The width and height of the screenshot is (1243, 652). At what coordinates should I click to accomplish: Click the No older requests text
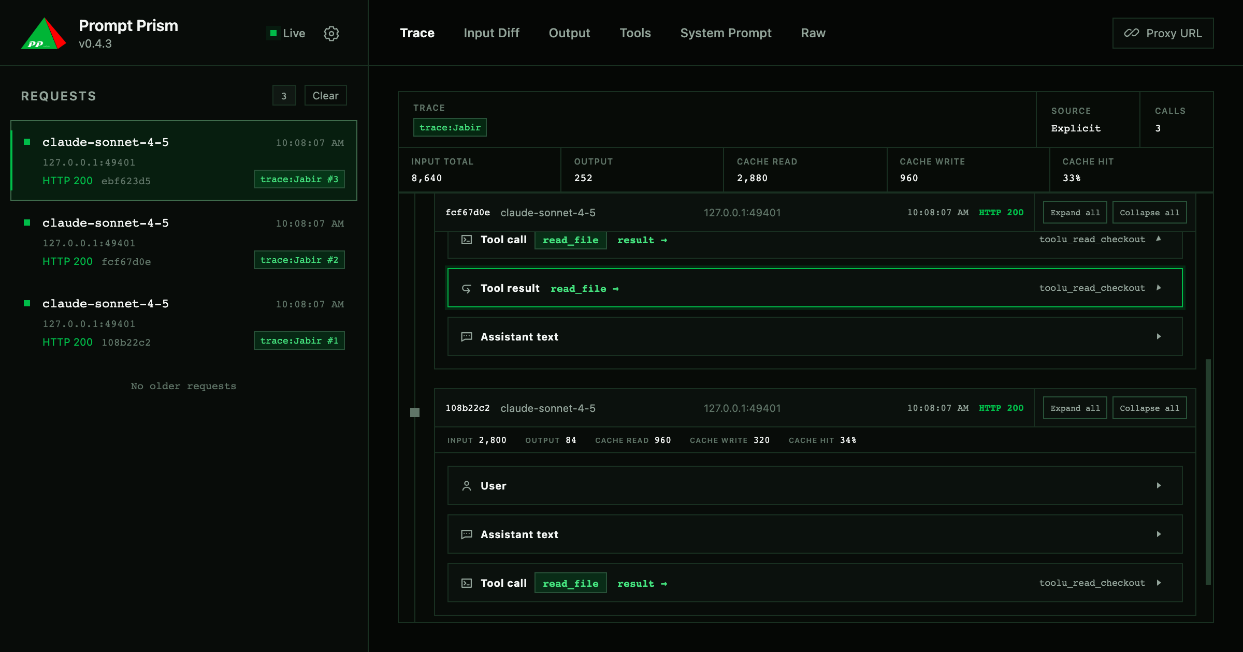click(183, 386)
